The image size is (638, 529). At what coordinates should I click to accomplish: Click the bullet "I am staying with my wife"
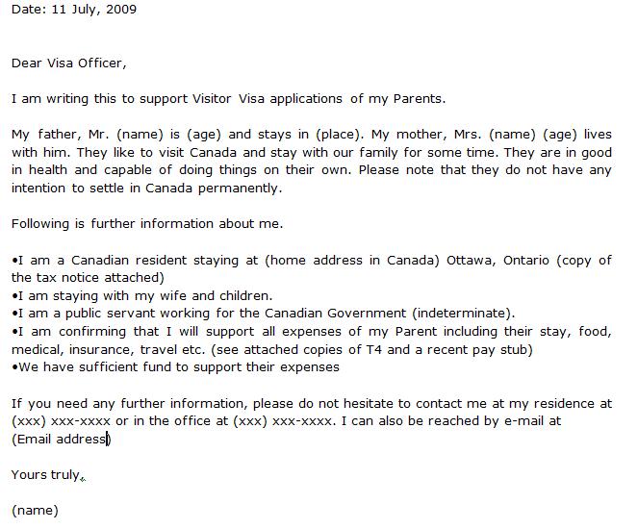pyautogui.click(x=142, y=296)
